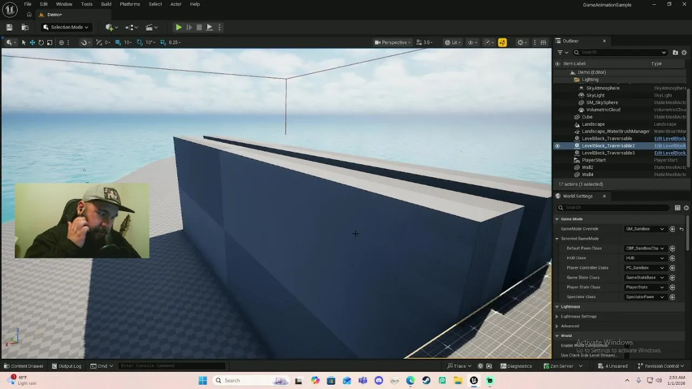Choose the Select objects arrow tool

(x=23, y=42)
